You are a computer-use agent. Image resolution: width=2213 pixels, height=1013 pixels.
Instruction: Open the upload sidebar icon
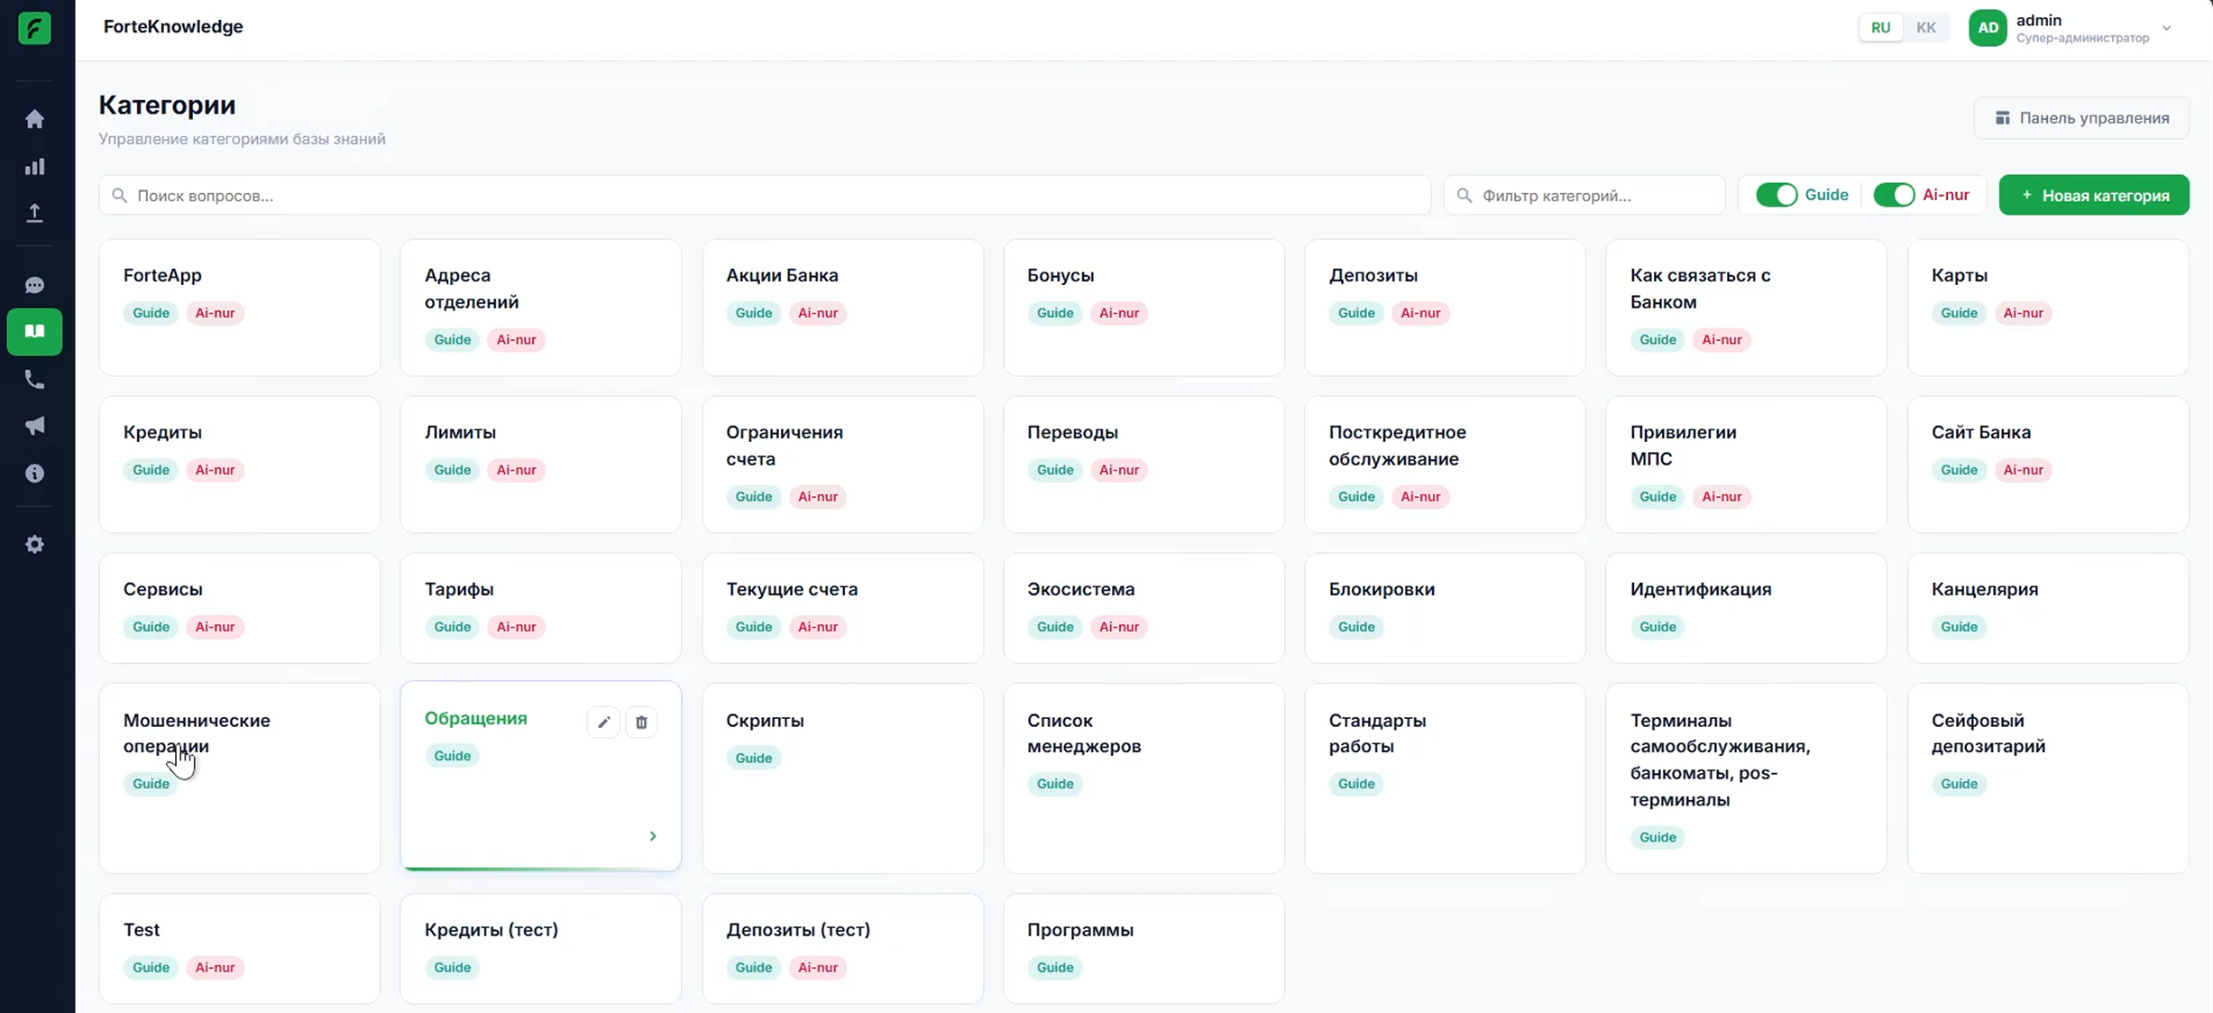tap(34, 213)
